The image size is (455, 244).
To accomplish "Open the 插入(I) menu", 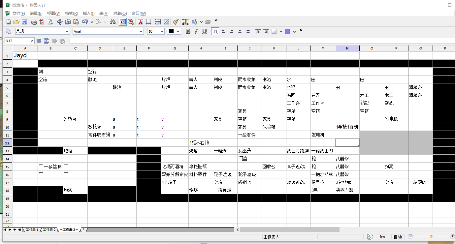I will [88, 14].
